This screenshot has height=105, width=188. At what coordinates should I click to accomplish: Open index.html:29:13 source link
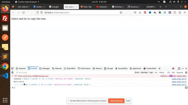coord(179,82)
